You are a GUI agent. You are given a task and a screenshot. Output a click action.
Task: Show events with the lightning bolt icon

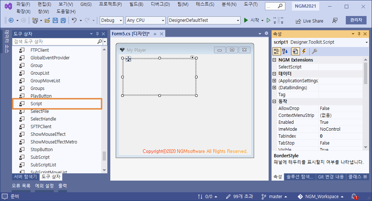point(304,51)
